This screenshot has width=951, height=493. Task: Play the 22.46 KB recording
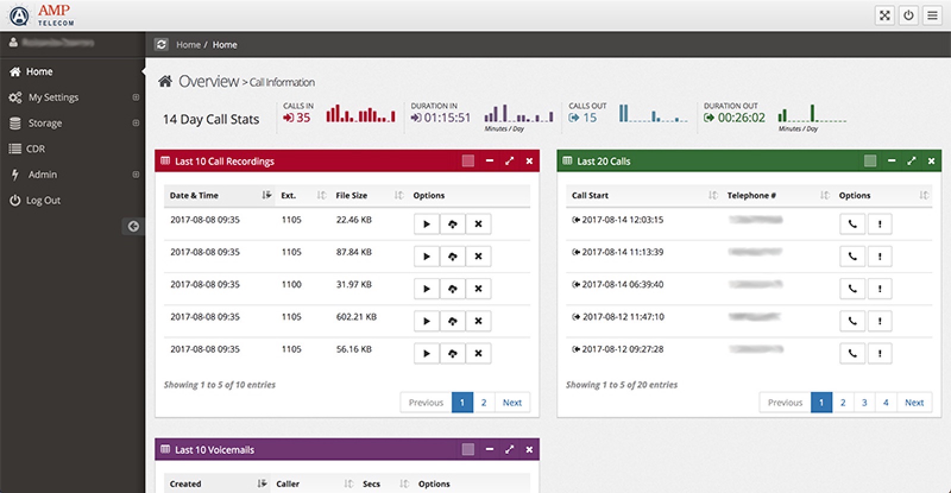(x=426, y=224)
